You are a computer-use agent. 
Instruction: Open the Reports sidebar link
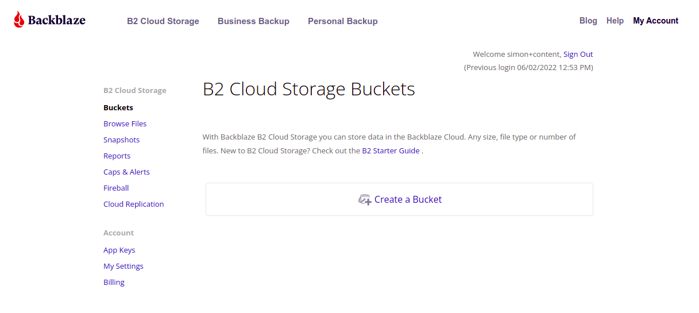(117, 156)
